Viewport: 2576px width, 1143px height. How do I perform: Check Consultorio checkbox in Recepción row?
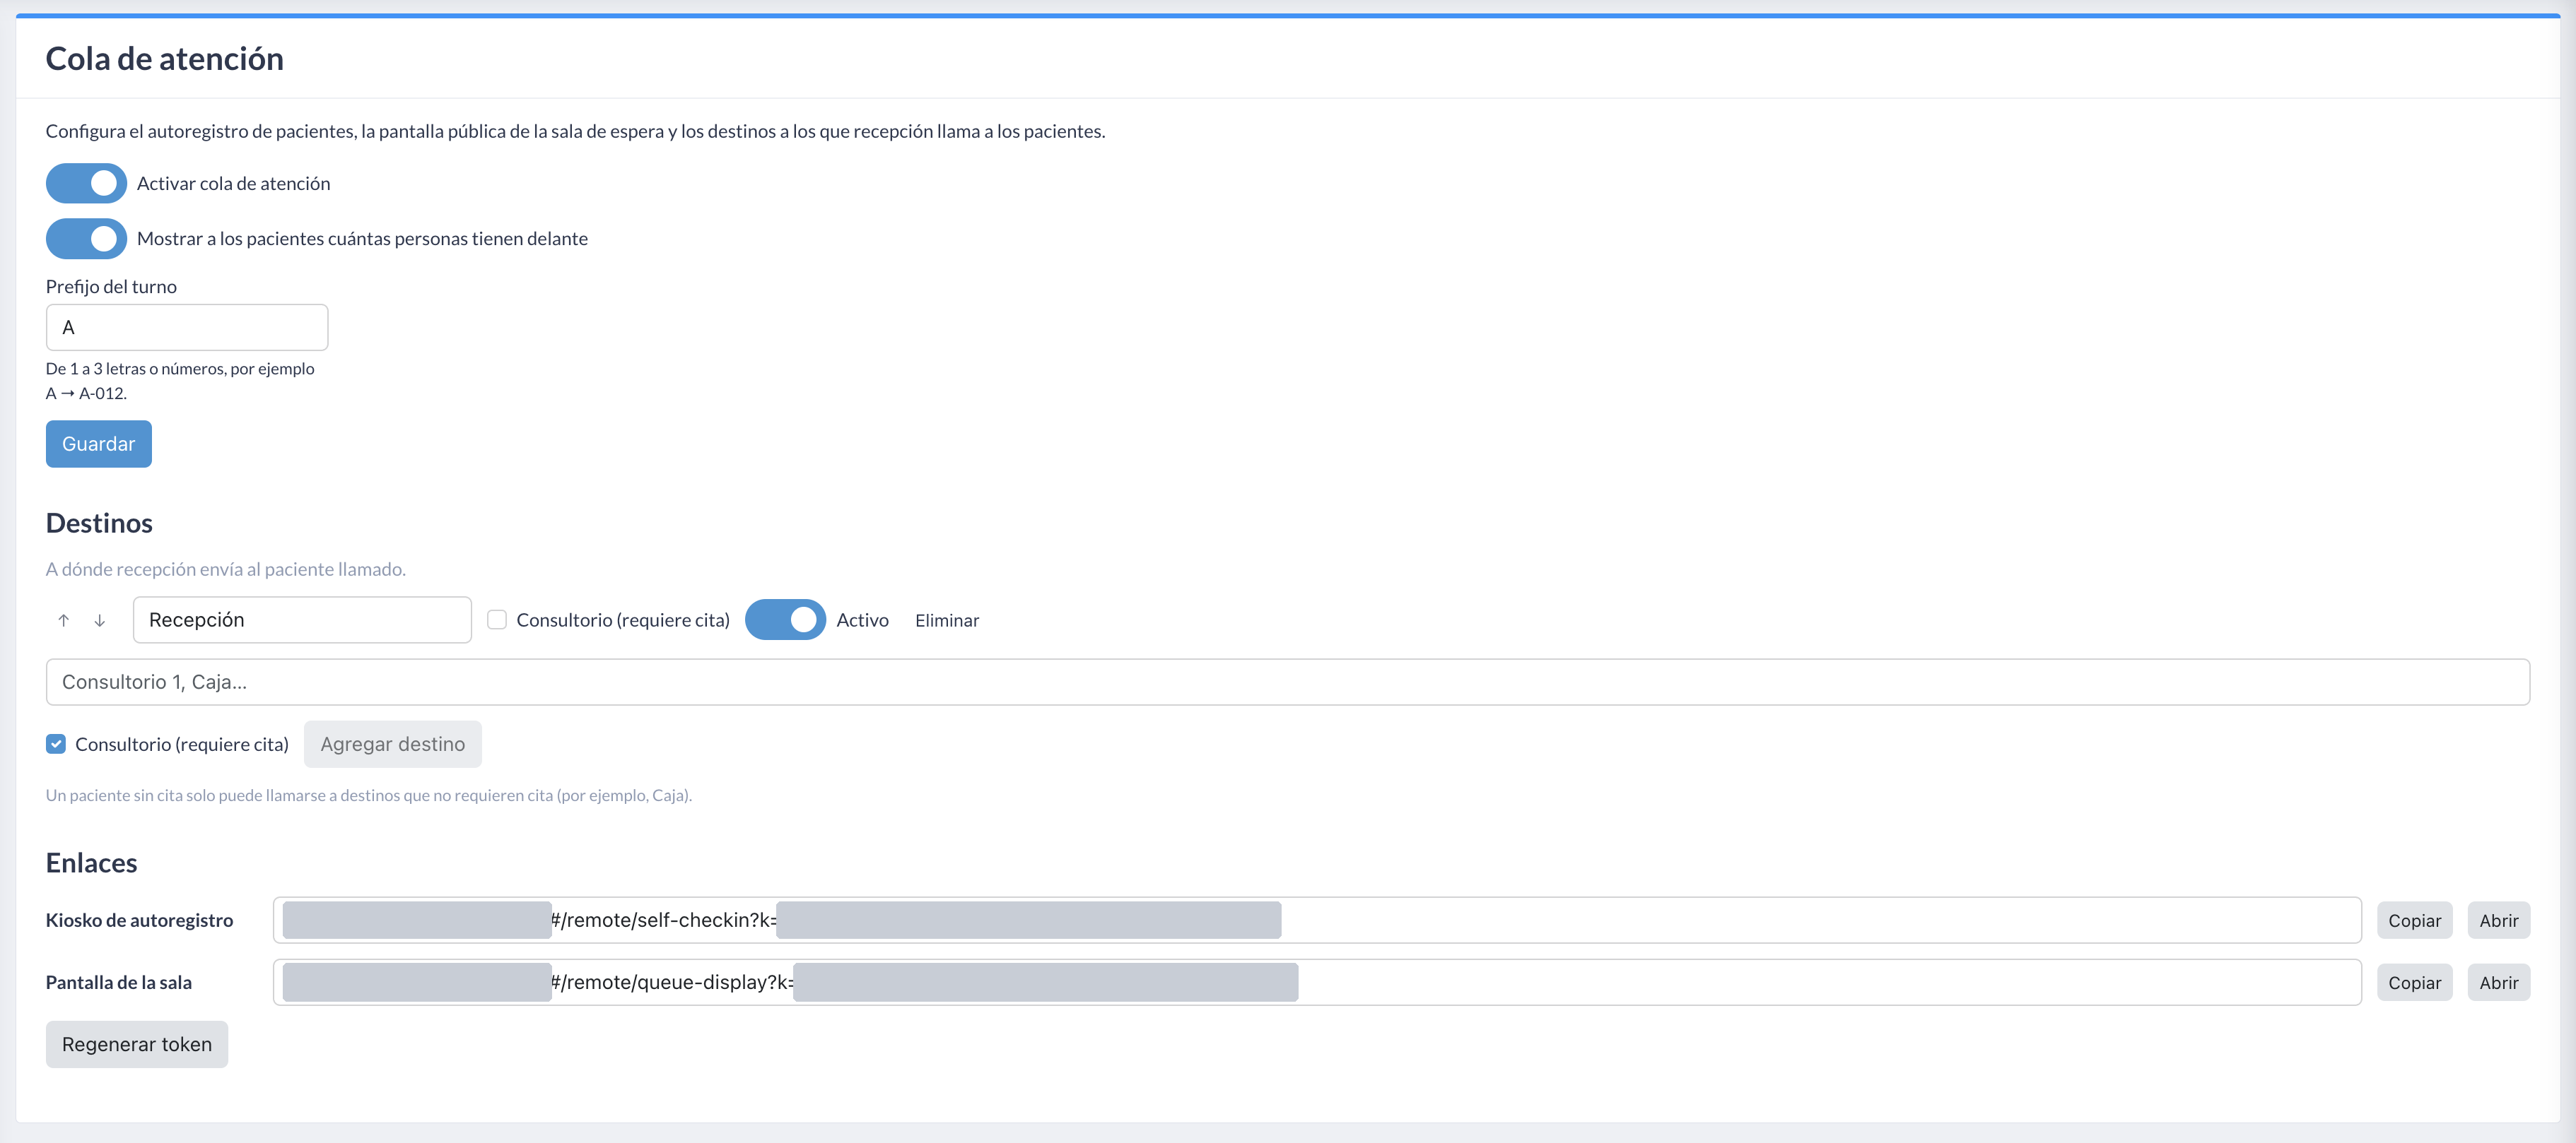(x=497, y=620)
